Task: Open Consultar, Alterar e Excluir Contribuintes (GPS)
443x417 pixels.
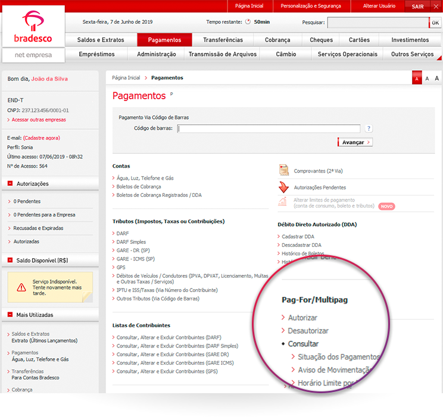Action: [x=167, y=371]
